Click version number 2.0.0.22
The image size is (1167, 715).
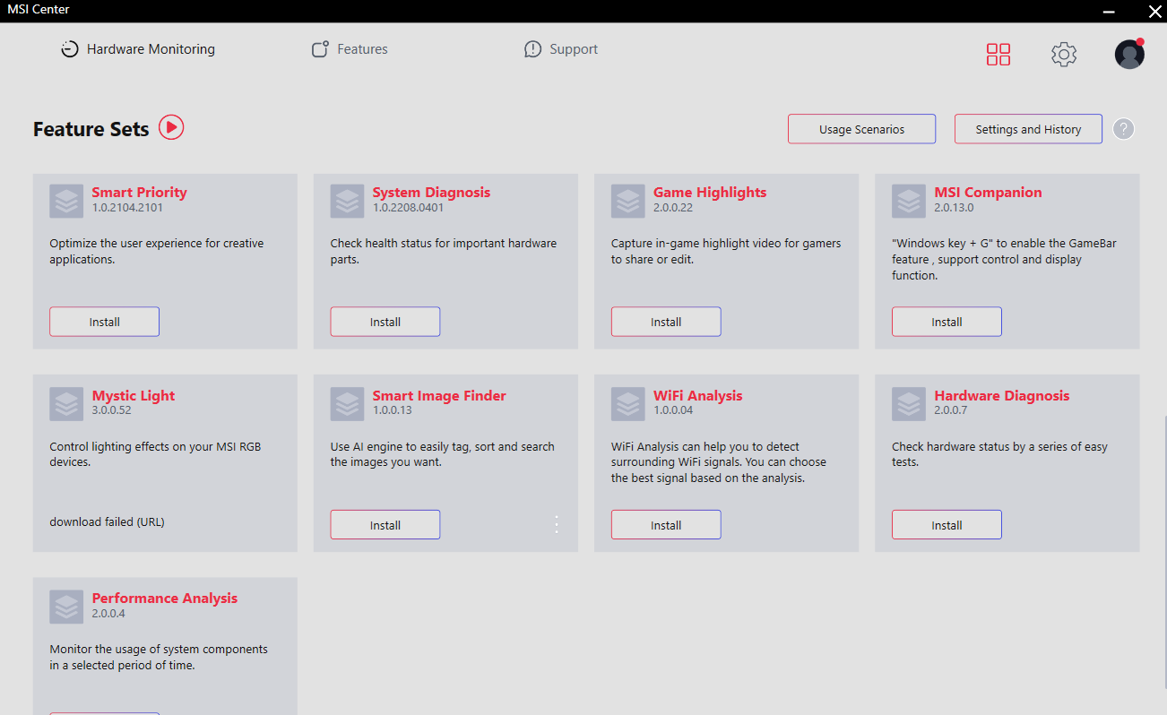(x=673, y=208)
